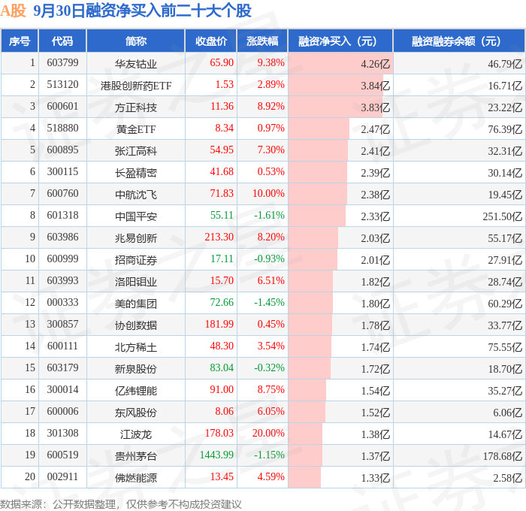Click closing price 181.99
The width and height of the screenshot is (526, 511).
click(x=219, y=325)
